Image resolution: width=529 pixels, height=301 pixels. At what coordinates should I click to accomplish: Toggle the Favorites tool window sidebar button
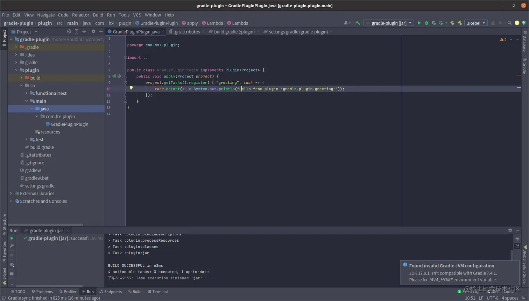tap(4, 252)
